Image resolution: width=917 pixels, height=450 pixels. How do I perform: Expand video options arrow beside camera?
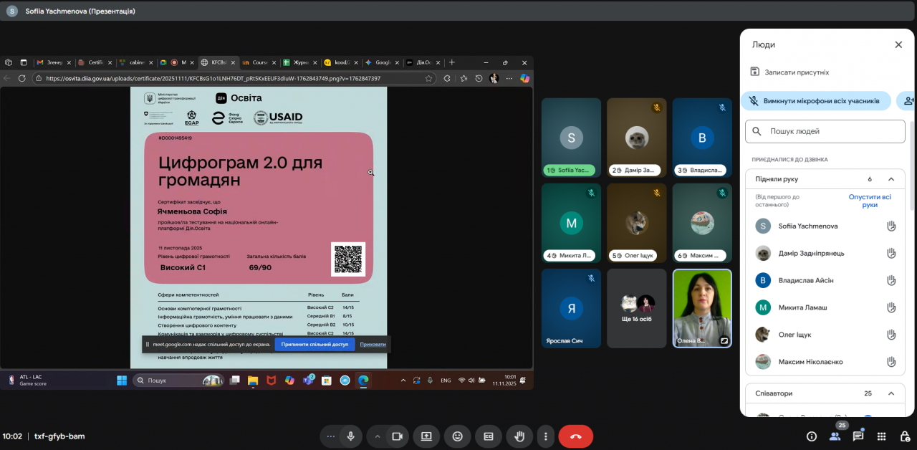(378, 436)
